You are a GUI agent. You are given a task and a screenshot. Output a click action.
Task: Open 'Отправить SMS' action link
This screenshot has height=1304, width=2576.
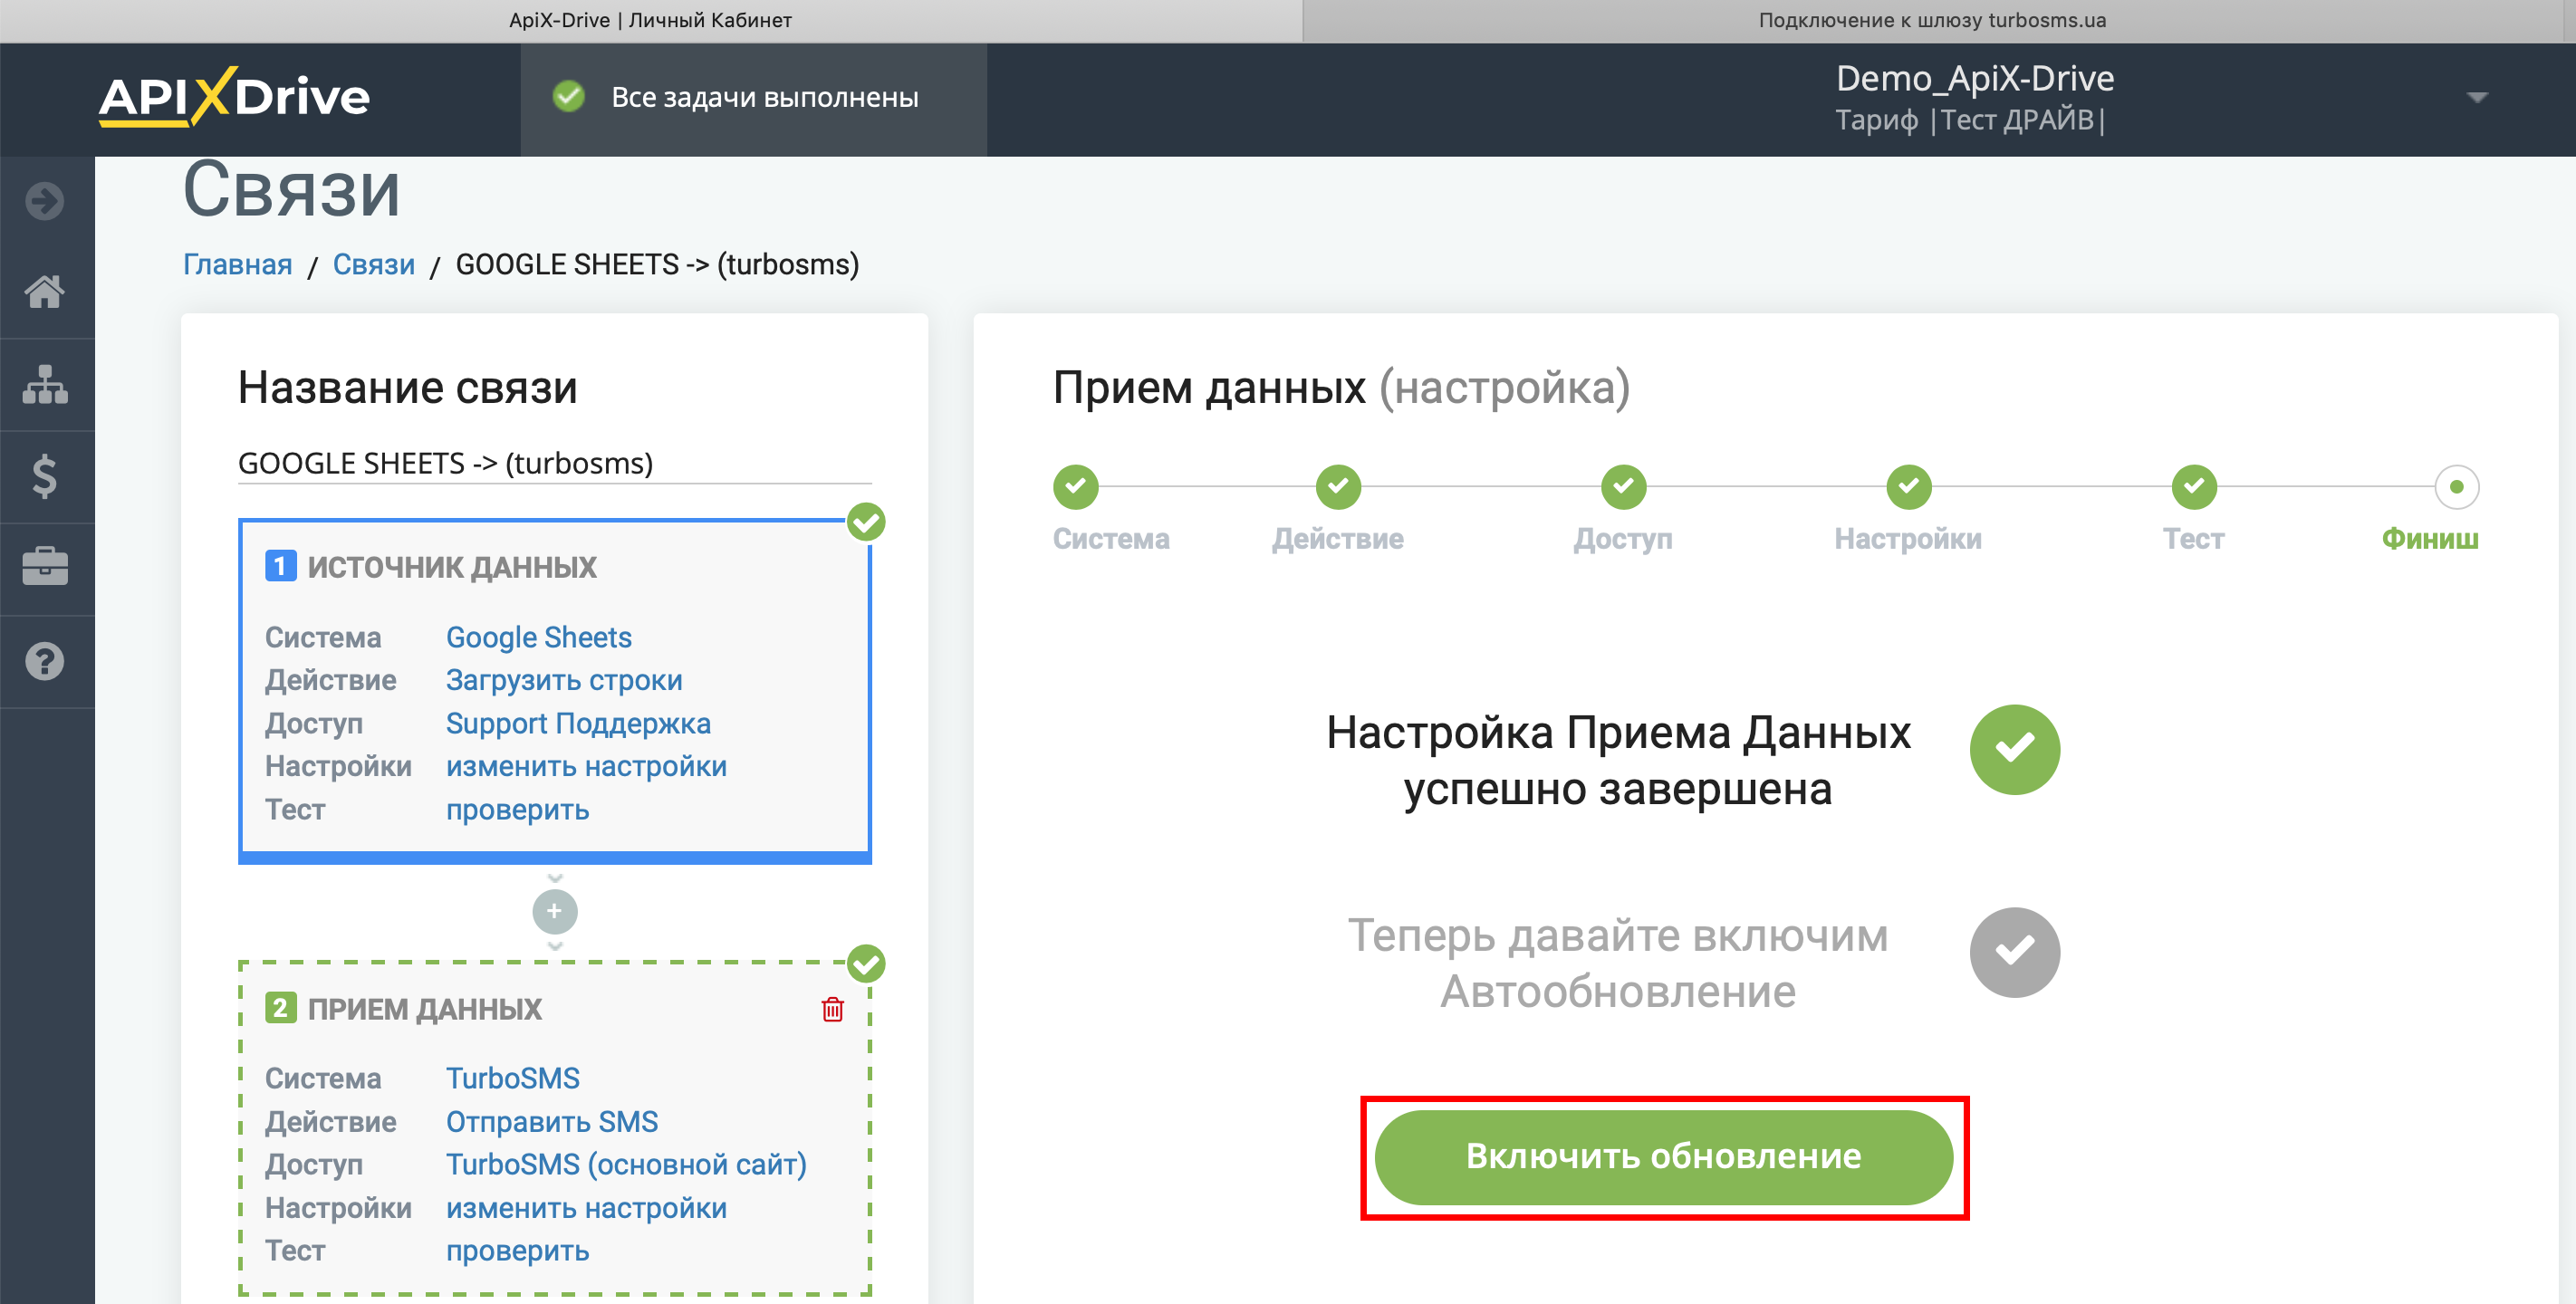point(551,1121)
